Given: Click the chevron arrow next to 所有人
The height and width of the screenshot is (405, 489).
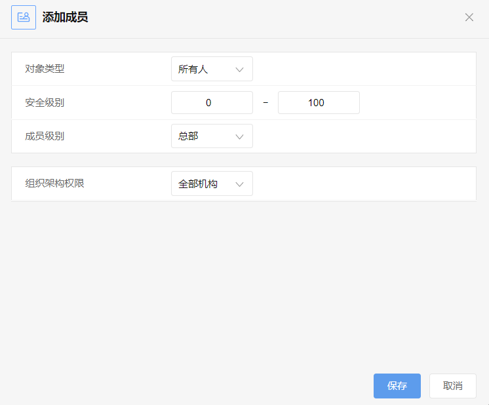Looking at the screenshot, I should 239,69.
